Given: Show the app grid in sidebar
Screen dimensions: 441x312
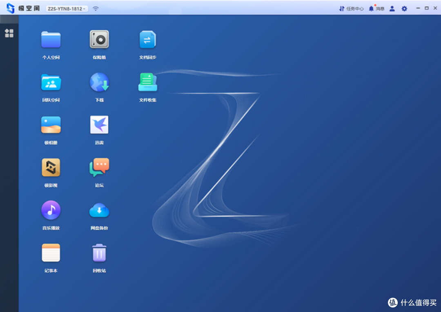Looking at the screenshot, I should click(9, 33).
